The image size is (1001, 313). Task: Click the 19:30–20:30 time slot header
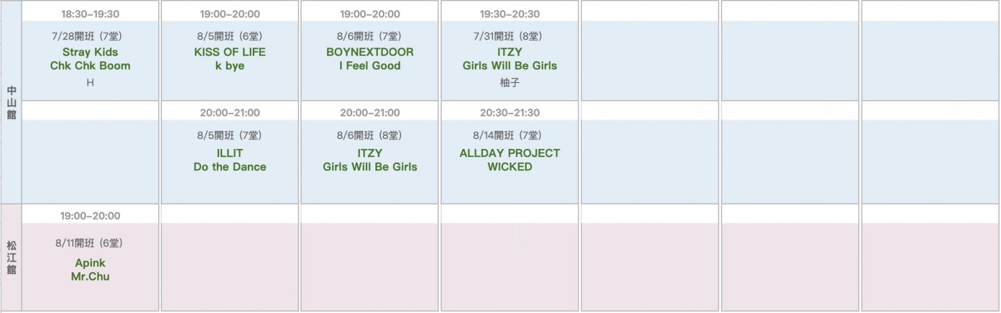510,14
